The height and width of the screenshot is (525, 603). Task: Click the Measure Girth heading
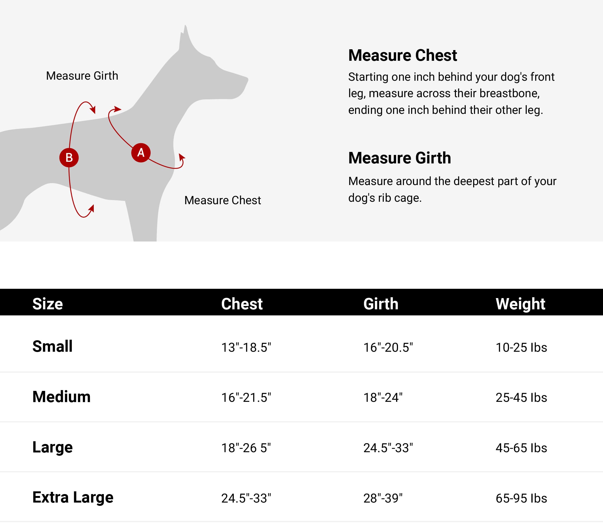tap(399, 158)
